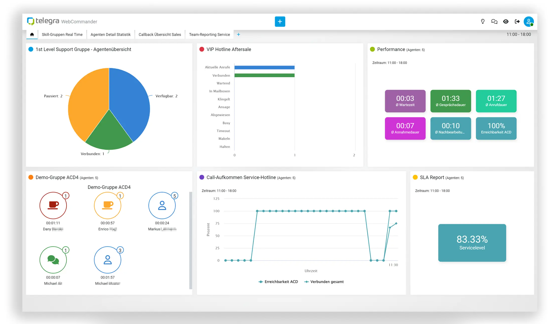Switch to Skill-Gruppen Real Time tab
558x324 pixels.
62,35
